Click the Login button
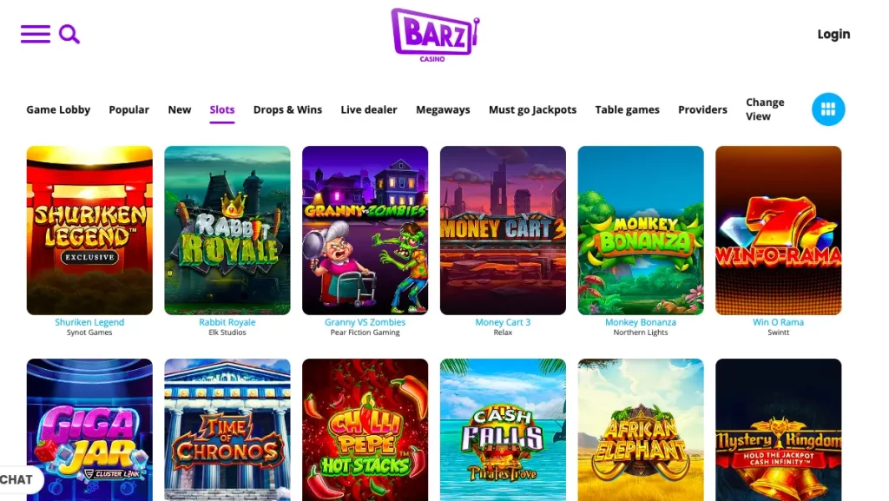Viewport: 889px width, 501px height. [x=833, y=34]
